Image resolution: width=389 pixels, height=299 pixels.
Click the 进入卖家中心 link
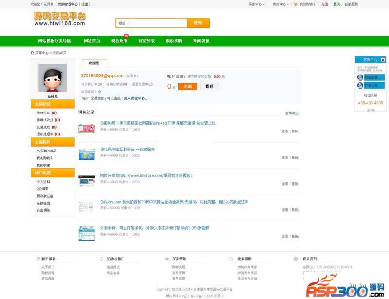(x=135, y=98)
